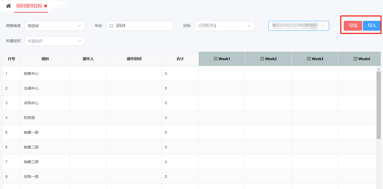383x189 pixels.
Task: Click the Week1 edit icon
Action: tap(216, 59)
